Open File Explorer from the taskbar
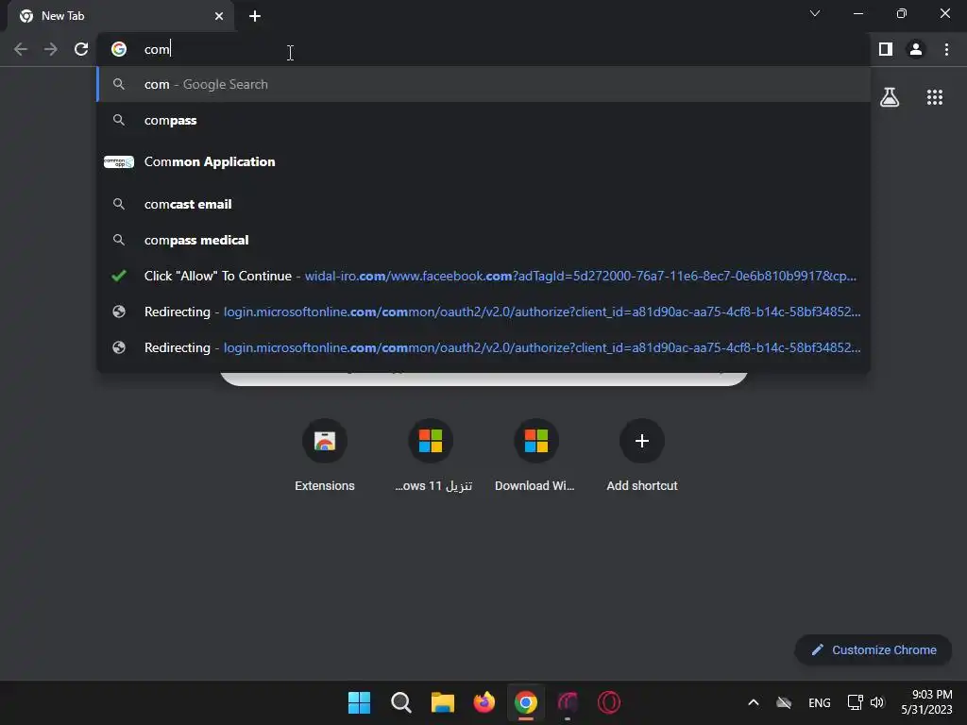The image size is (967, 725). (442, 702)
